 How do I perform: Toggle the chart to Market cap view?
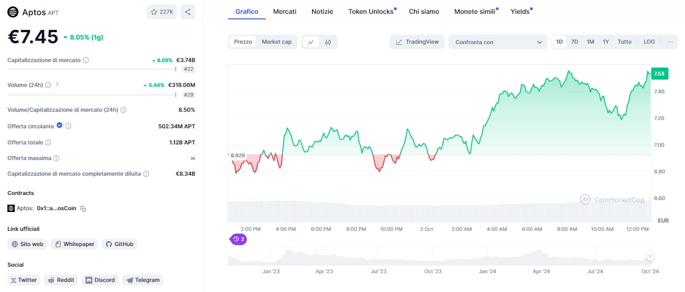(x=277, y=42)
